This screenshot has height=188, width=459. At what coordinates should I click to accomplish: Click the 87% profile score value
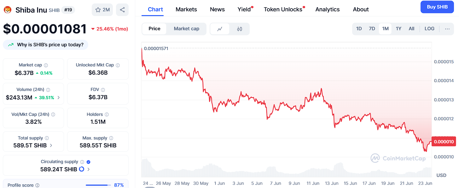119,185
